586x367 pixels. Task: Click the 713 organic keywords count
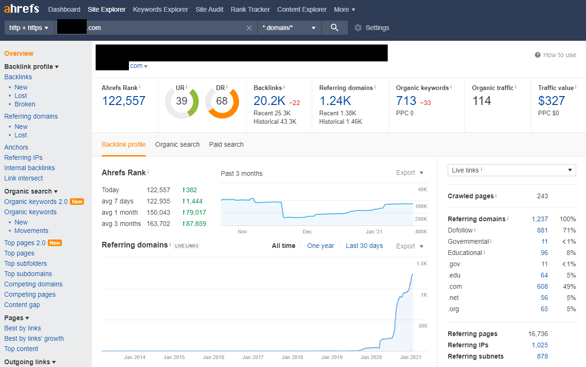coord(406,101)
